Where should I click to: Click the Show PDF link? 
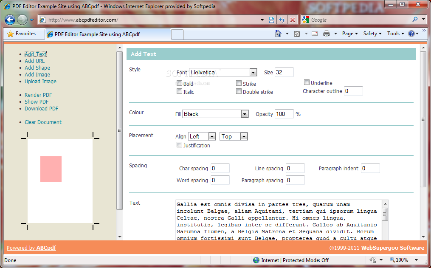(37, 102)
